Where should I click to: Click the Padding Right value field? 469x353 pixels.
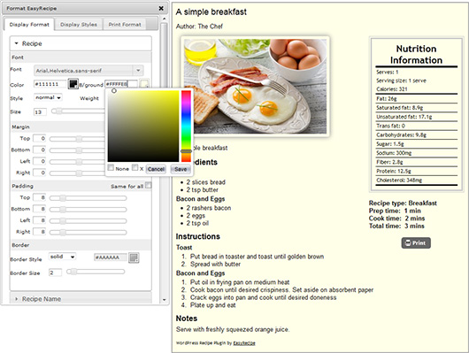click(40, 232)
